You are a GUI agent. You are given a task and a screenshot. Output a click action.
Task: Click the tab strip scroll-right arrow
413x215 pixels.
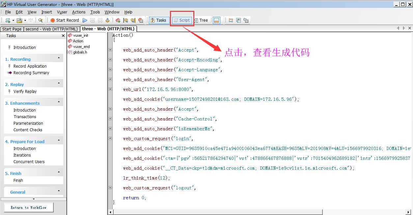(x=404, y=28)
